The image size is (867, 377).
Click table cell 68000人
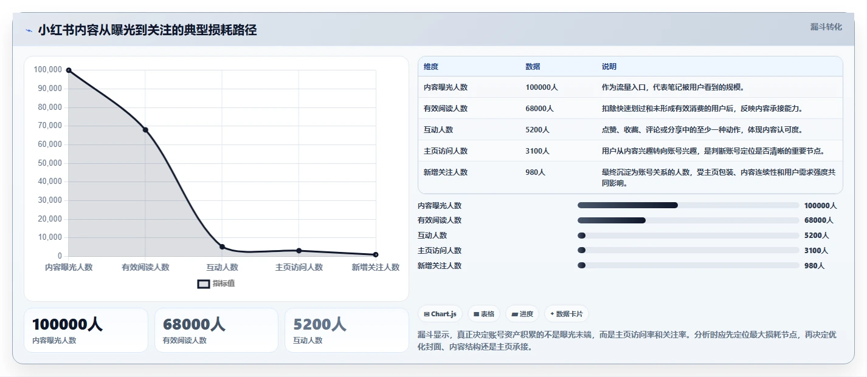click(539, 109)
